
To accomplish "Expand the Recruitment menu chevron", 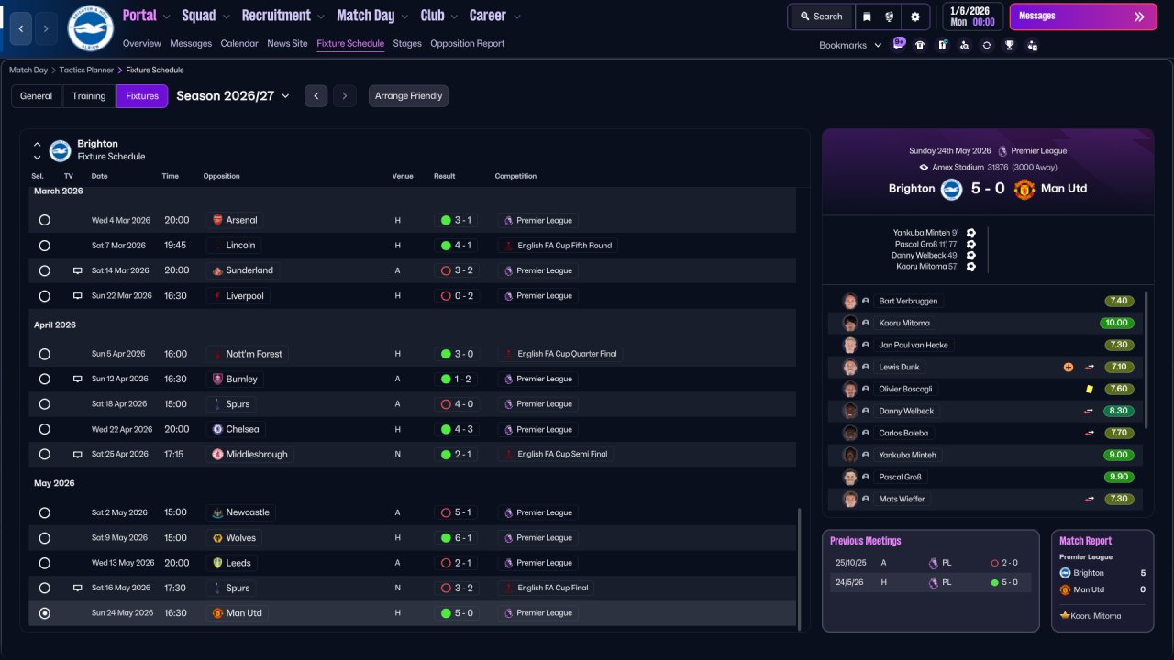I will click(320, 16).
